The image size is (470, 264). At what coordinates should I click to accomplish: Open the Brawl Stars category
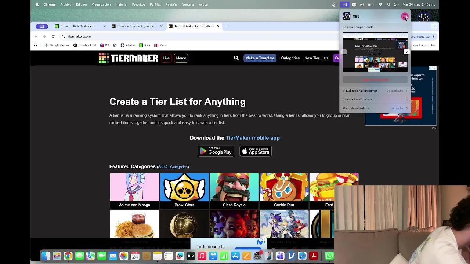pos(184,191)
